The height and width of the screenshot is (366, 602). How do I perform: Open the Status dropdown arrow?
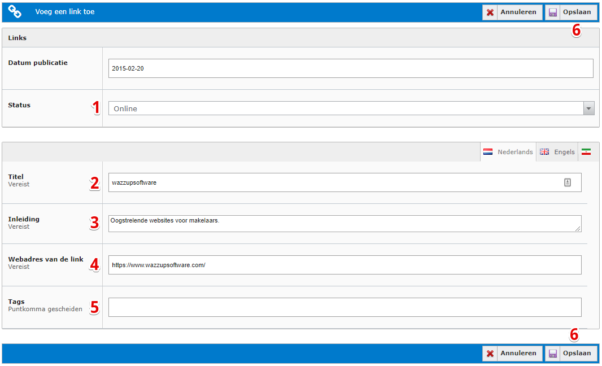pyautogui.click(x=588, y=108)
